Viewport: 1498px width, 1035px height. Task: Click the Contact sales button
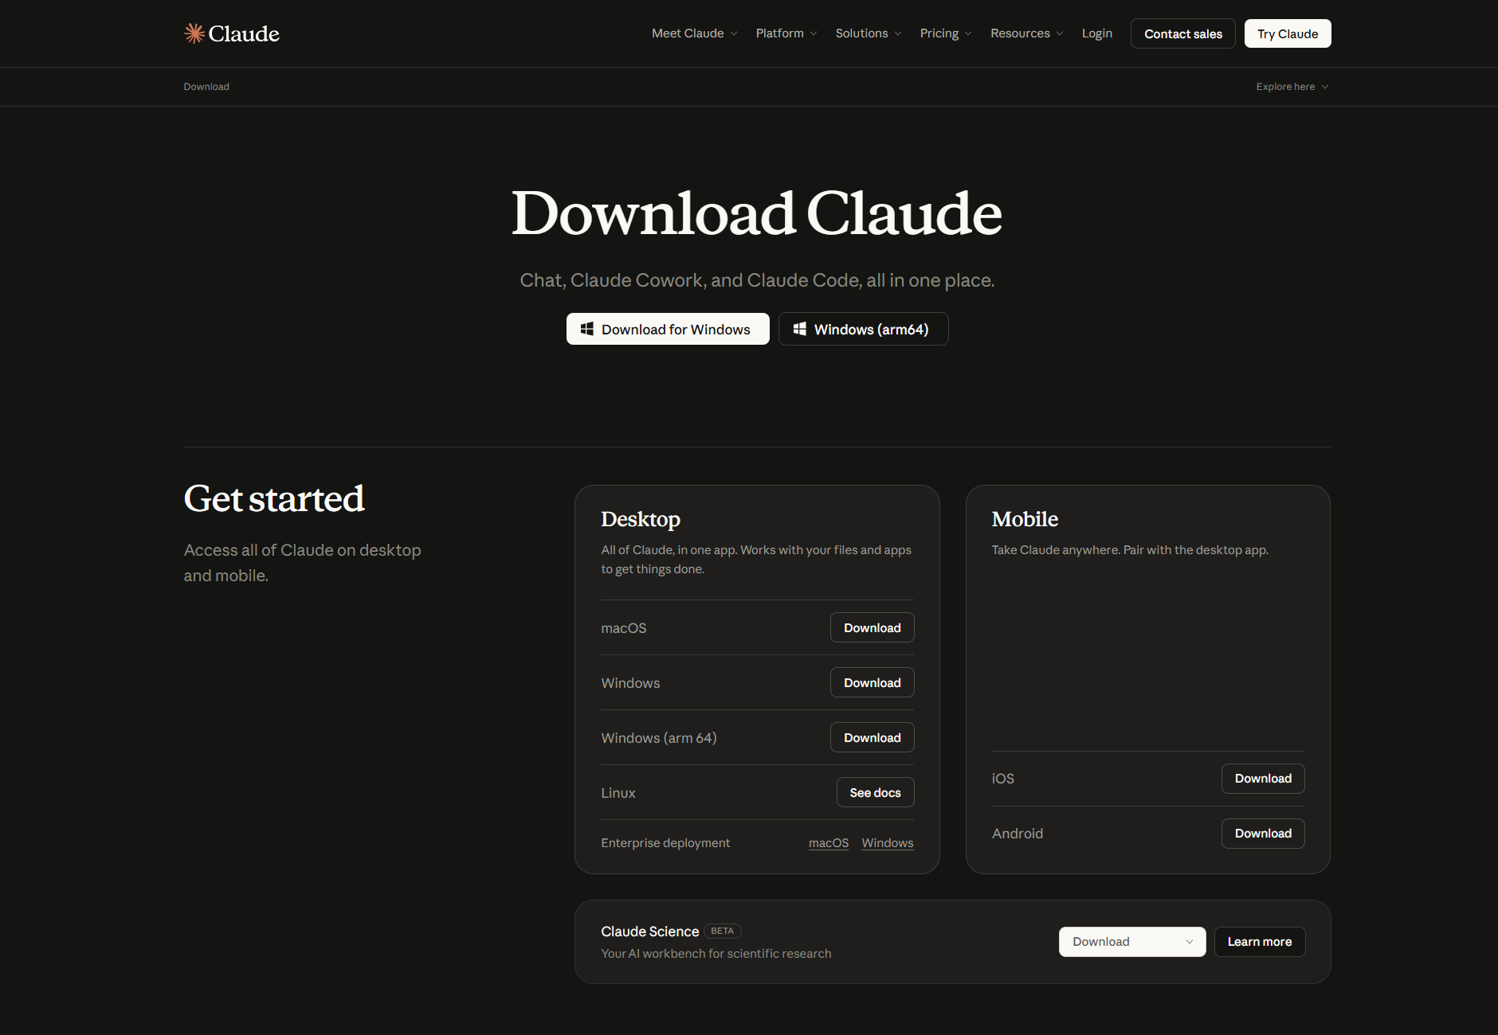(1183, 33)
